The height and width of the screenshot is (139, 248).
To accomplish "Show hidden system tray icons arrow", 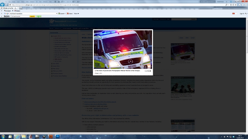I will 221,137.
